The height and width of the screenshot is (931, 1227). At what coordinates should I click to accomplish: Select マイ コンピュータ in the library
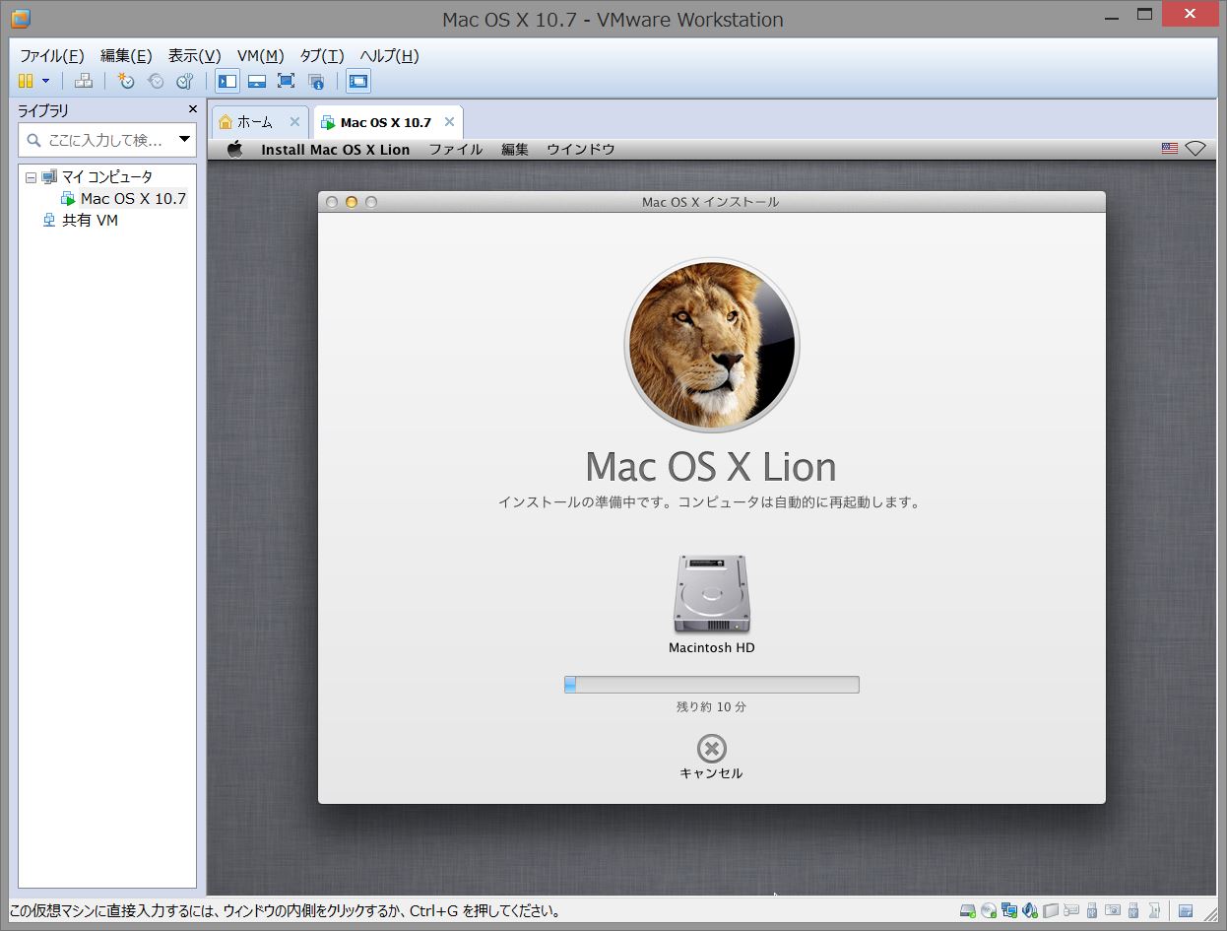click(x=107, y=177)
